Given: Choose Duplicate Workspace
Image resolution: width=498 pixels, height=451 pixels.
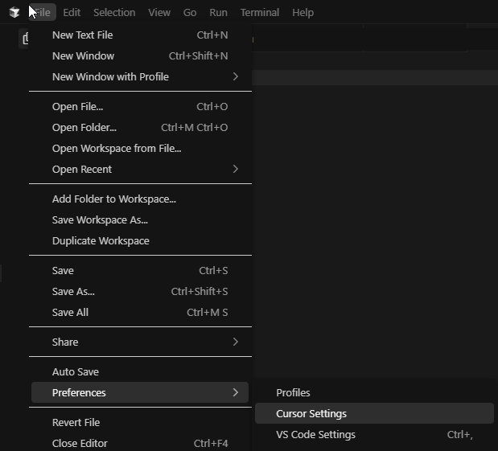Looking at the screenshot, I should (101, 241).
